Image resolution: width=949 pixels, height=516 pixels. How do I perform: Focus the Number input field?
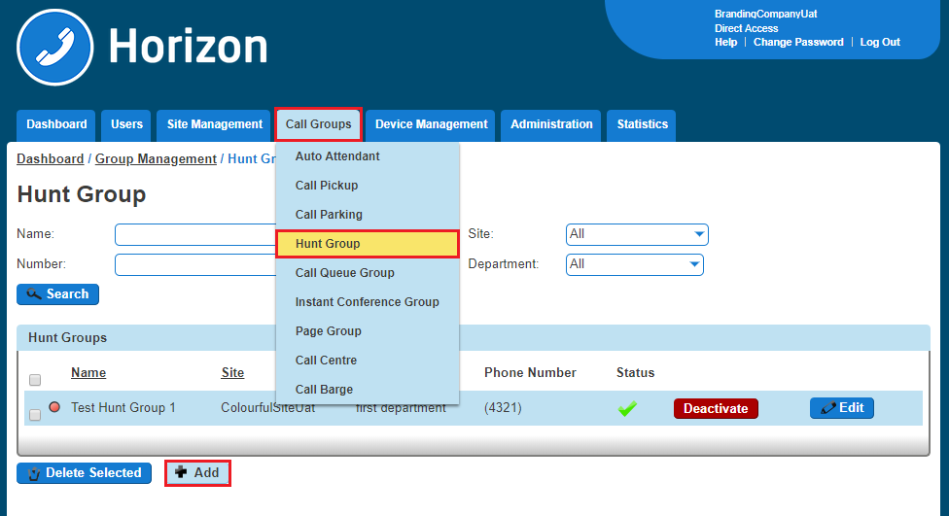pyautogui.click(x=195, y=265)
